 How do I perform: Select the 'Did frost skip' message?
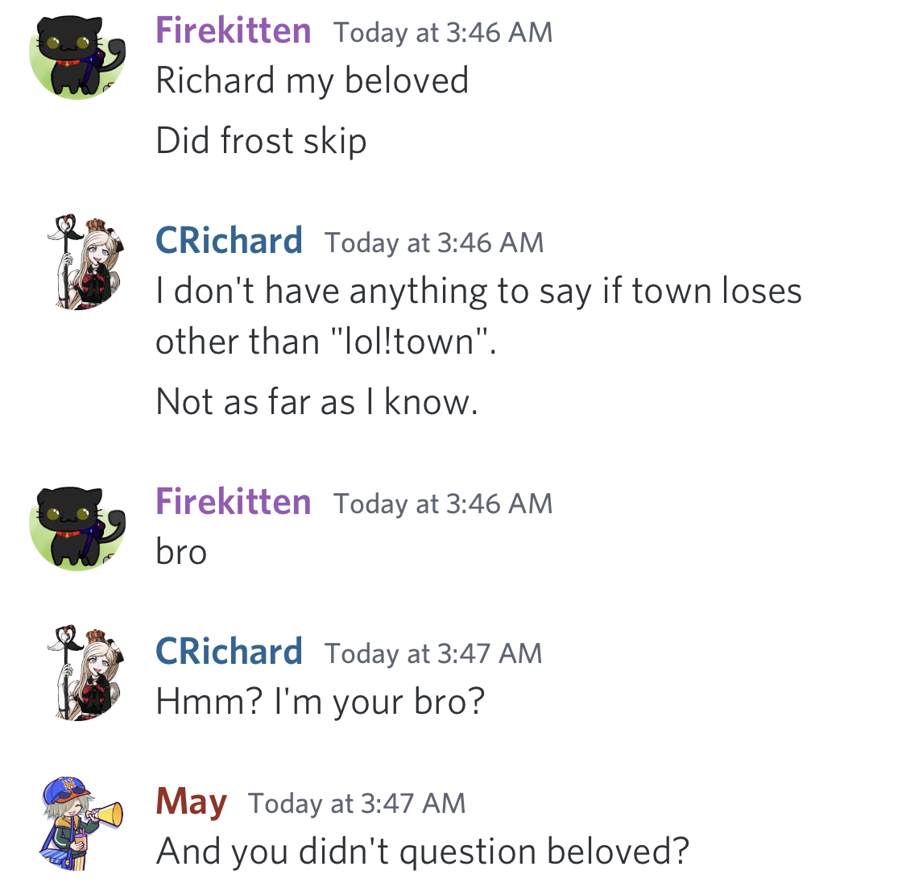point(261,141)
